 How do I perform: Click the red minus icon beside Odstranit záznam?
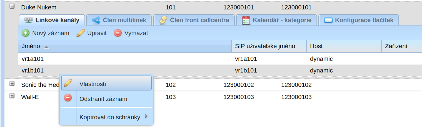click(68, 98)
